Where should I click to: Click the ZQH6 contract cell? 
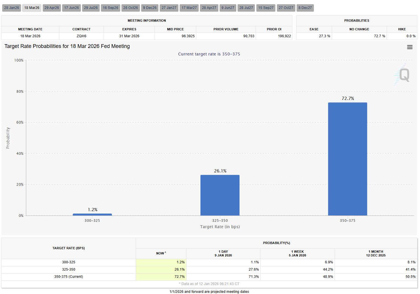point(81,36)
